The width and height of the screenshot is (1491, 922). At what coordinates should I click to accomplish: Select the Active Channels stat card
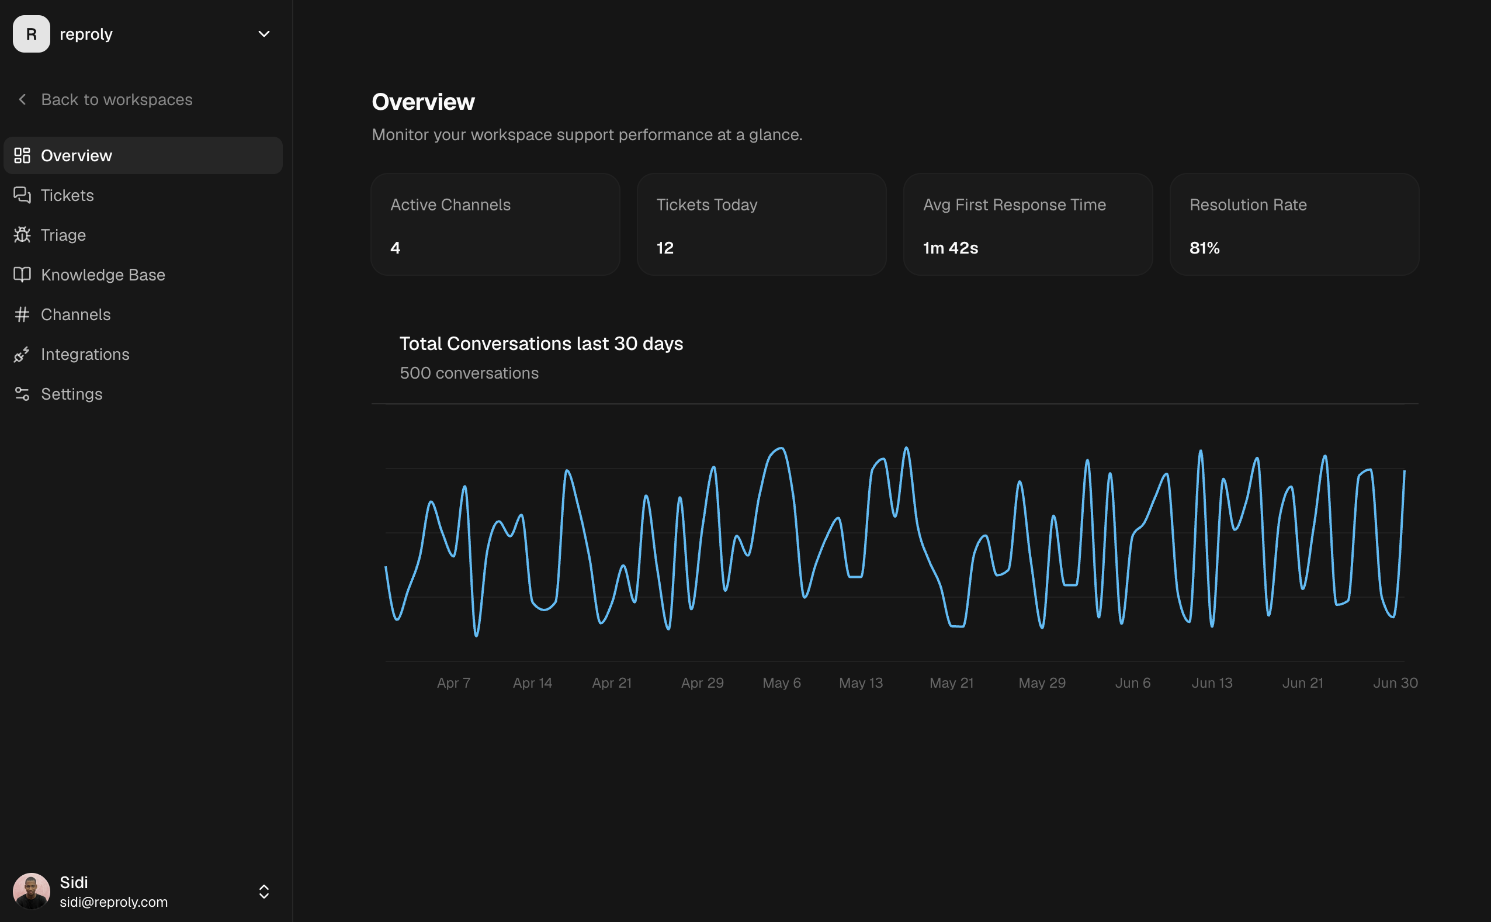tap(495, 224)
